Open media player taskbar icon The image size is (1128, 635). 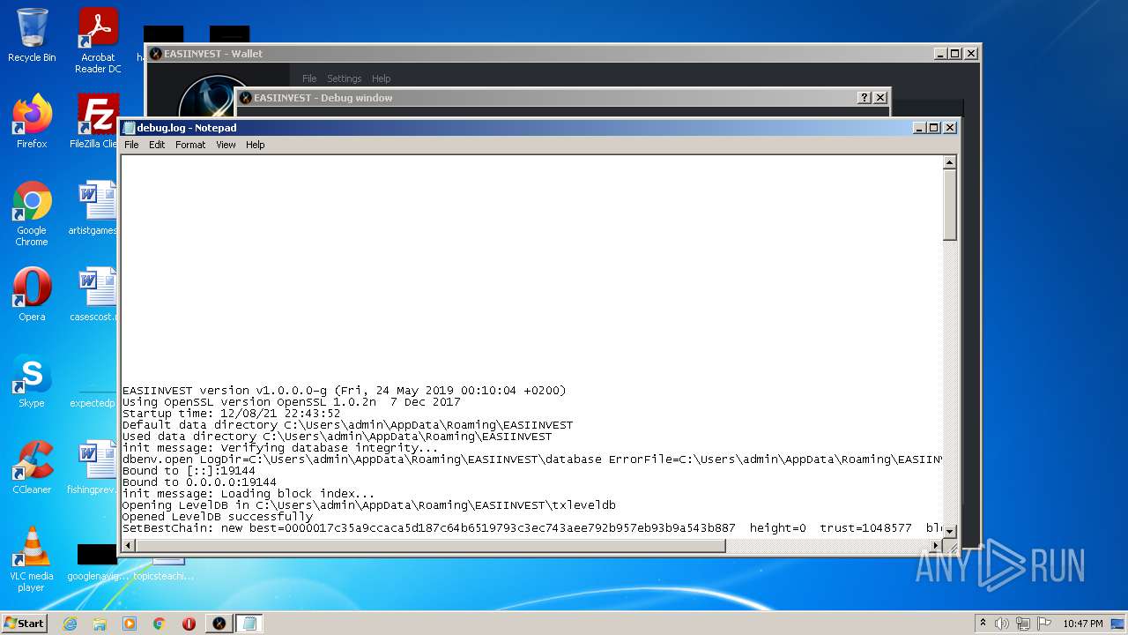[x=130, y=624]
